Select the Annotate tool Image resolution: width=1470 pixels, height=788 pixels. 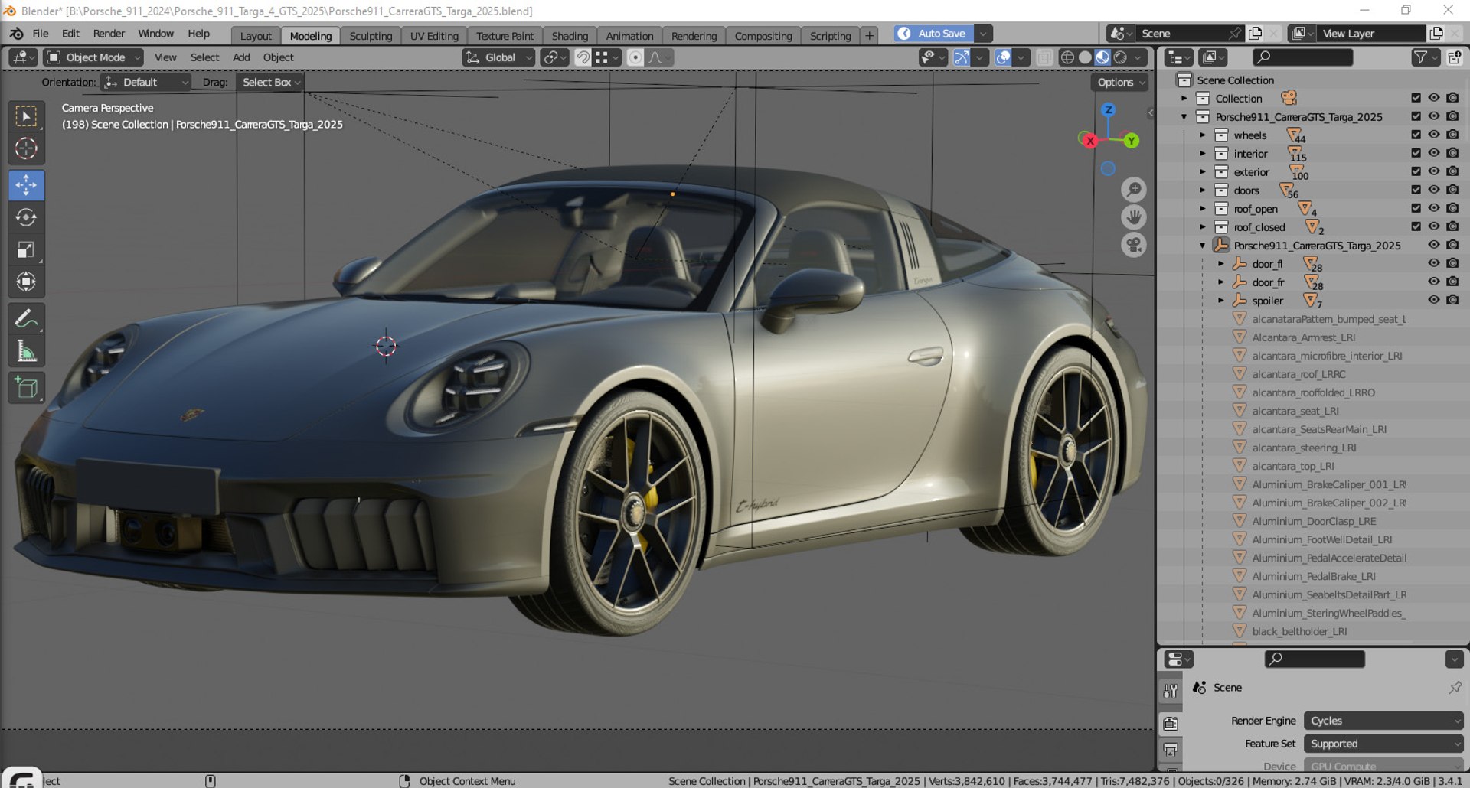pyautogui.click(x=26, y=318)
